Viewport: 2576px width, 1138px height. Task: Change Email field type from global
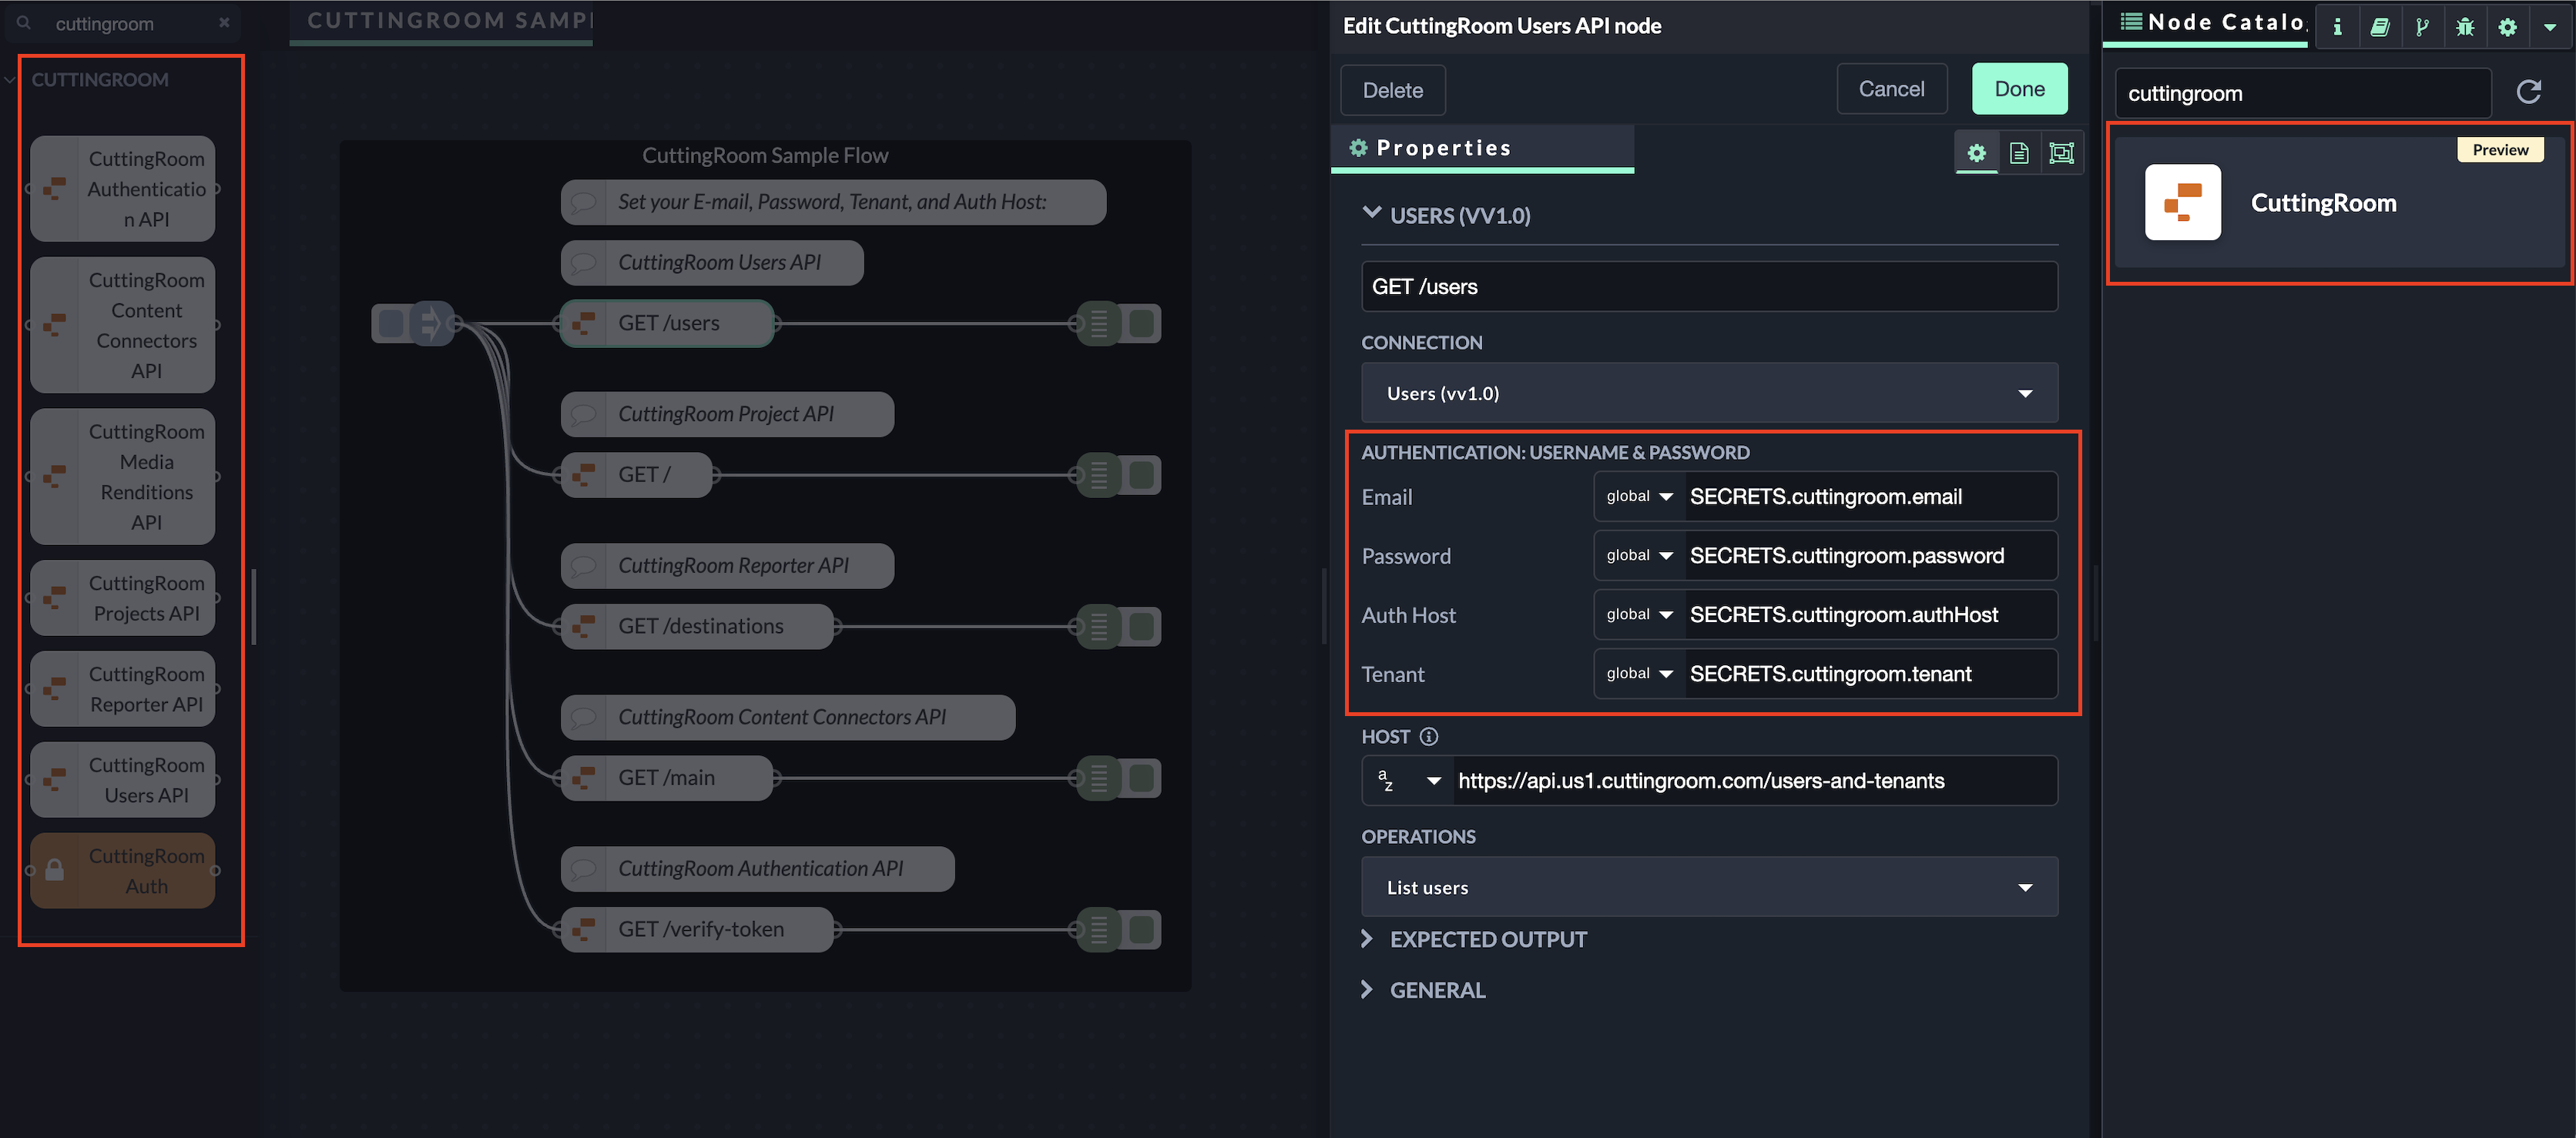pyautogui.click(x=1639, y=497)
